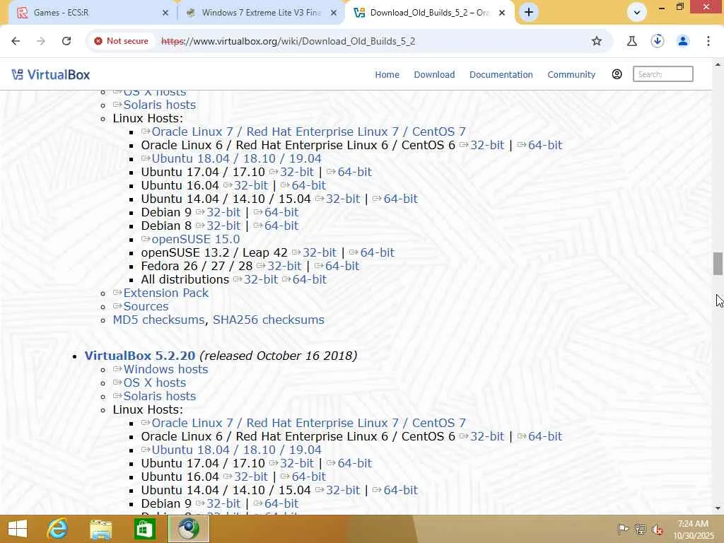724x543 pixels.
Task: Click the VirtualBox account user icon
Action: click(617, 74)
